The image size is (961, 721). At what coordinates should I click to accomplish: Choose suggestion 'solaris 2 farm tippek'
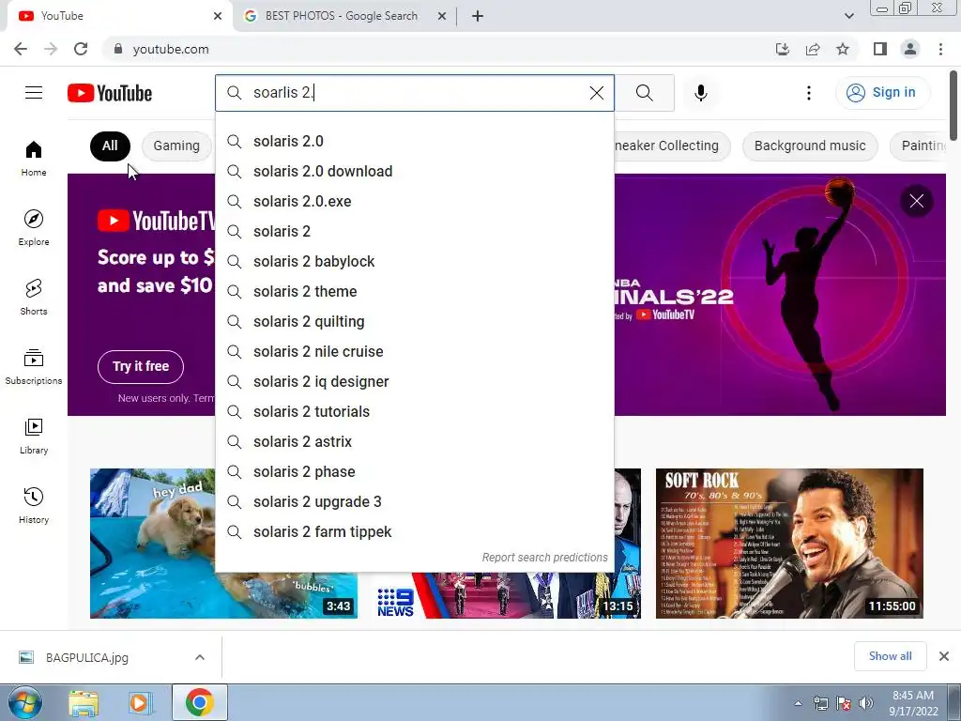tap(414, 531)
